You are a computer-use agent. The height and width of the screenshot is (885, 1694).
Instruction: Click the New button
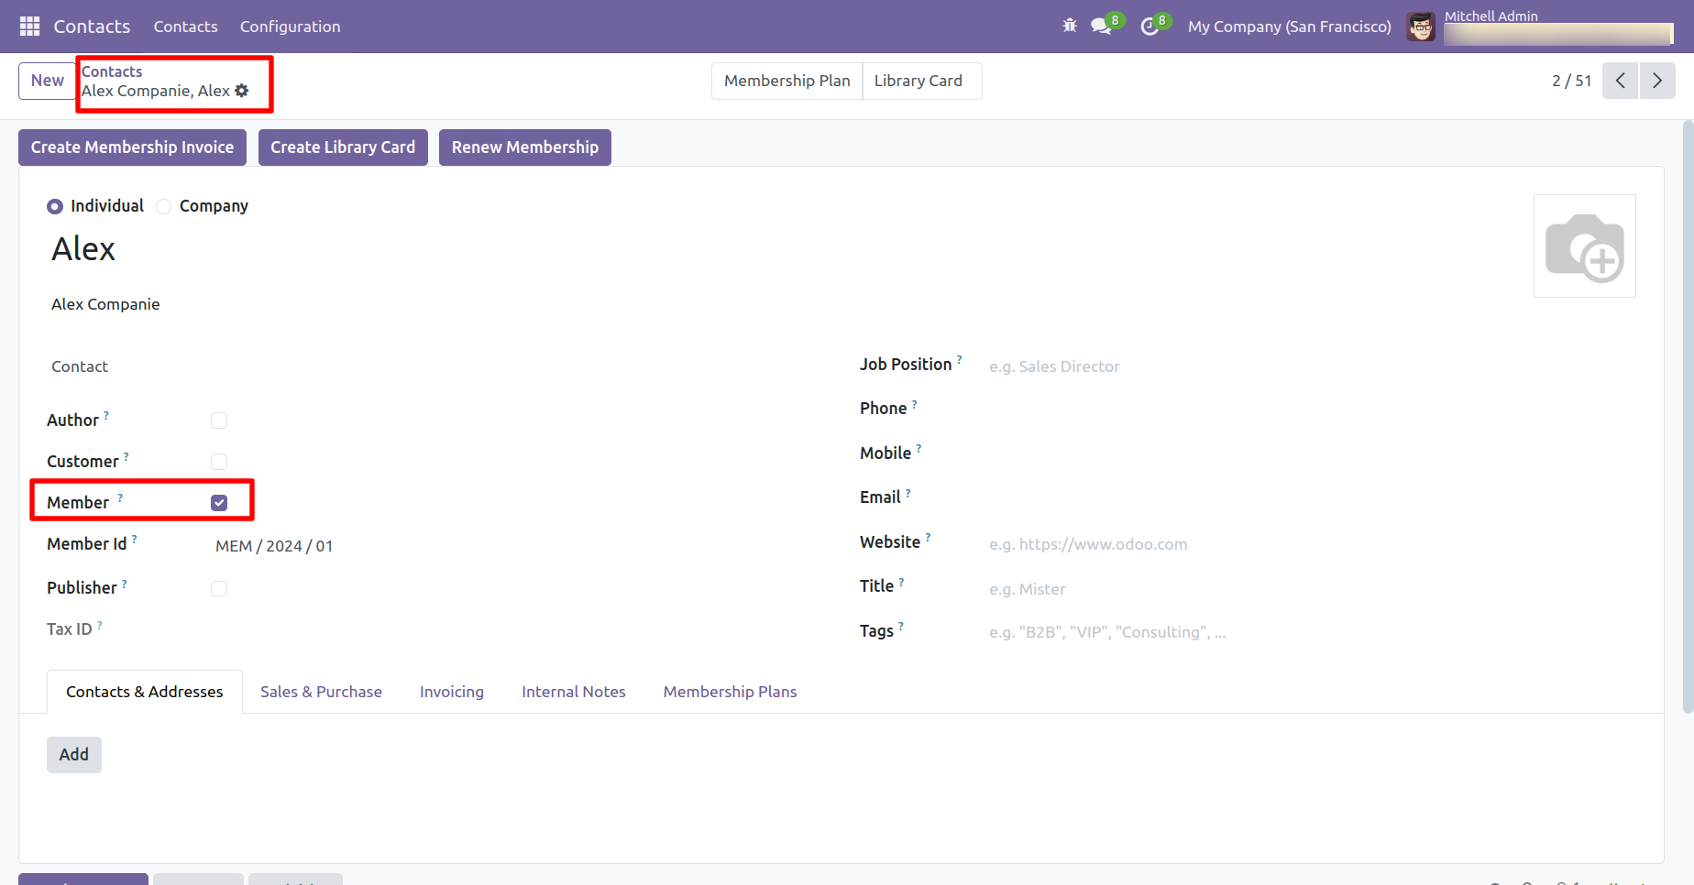pyautogui.click(x=48, y=81)
